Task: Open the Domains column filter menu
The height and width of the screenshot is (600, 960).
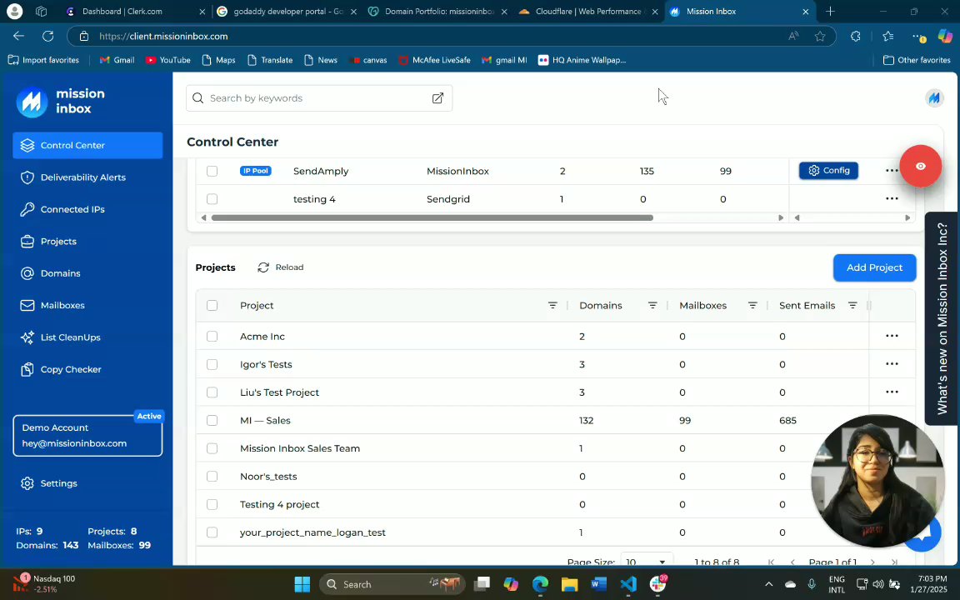Action: click(652, 306)
